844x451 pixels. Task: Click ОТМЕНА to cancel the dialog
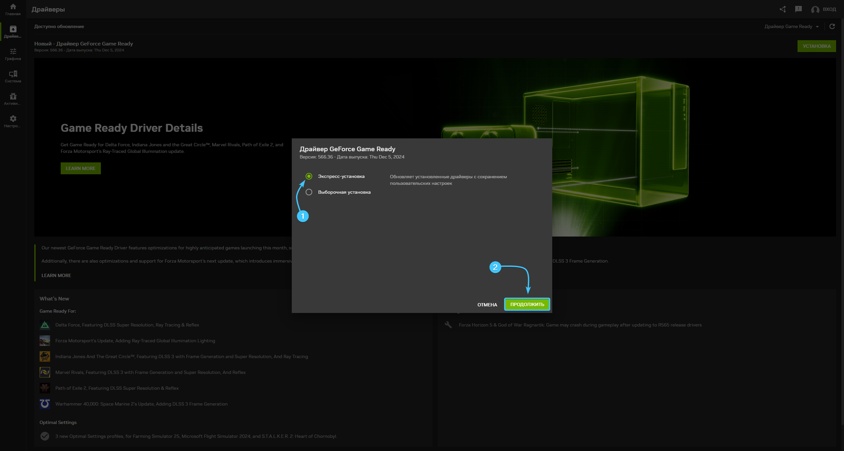coord(487,305)
